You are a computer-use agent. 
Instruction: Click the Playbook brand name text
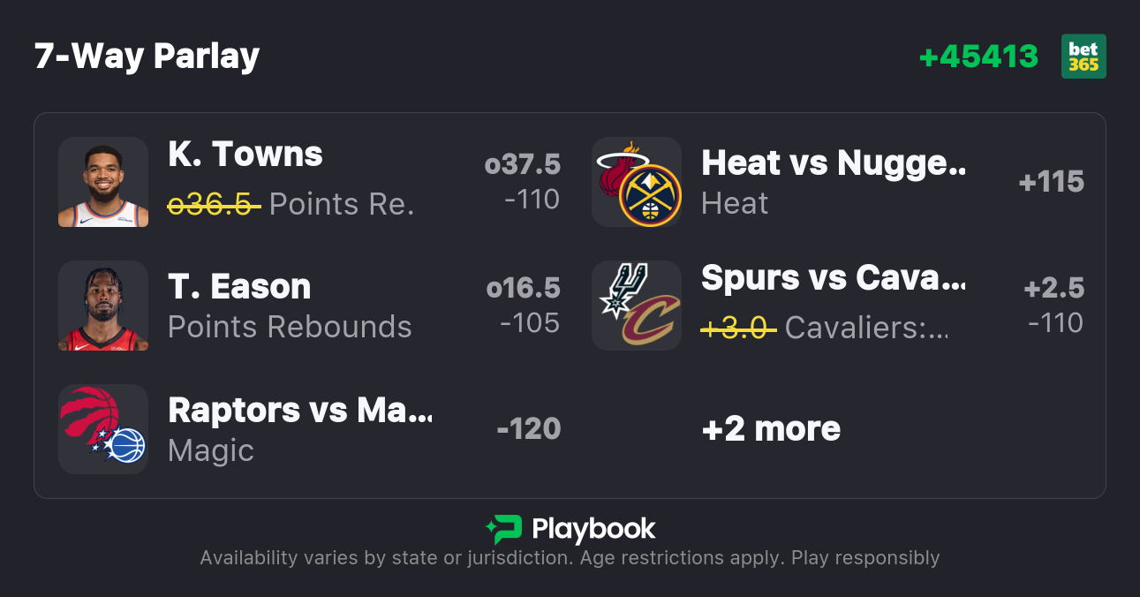click(593, 529)
